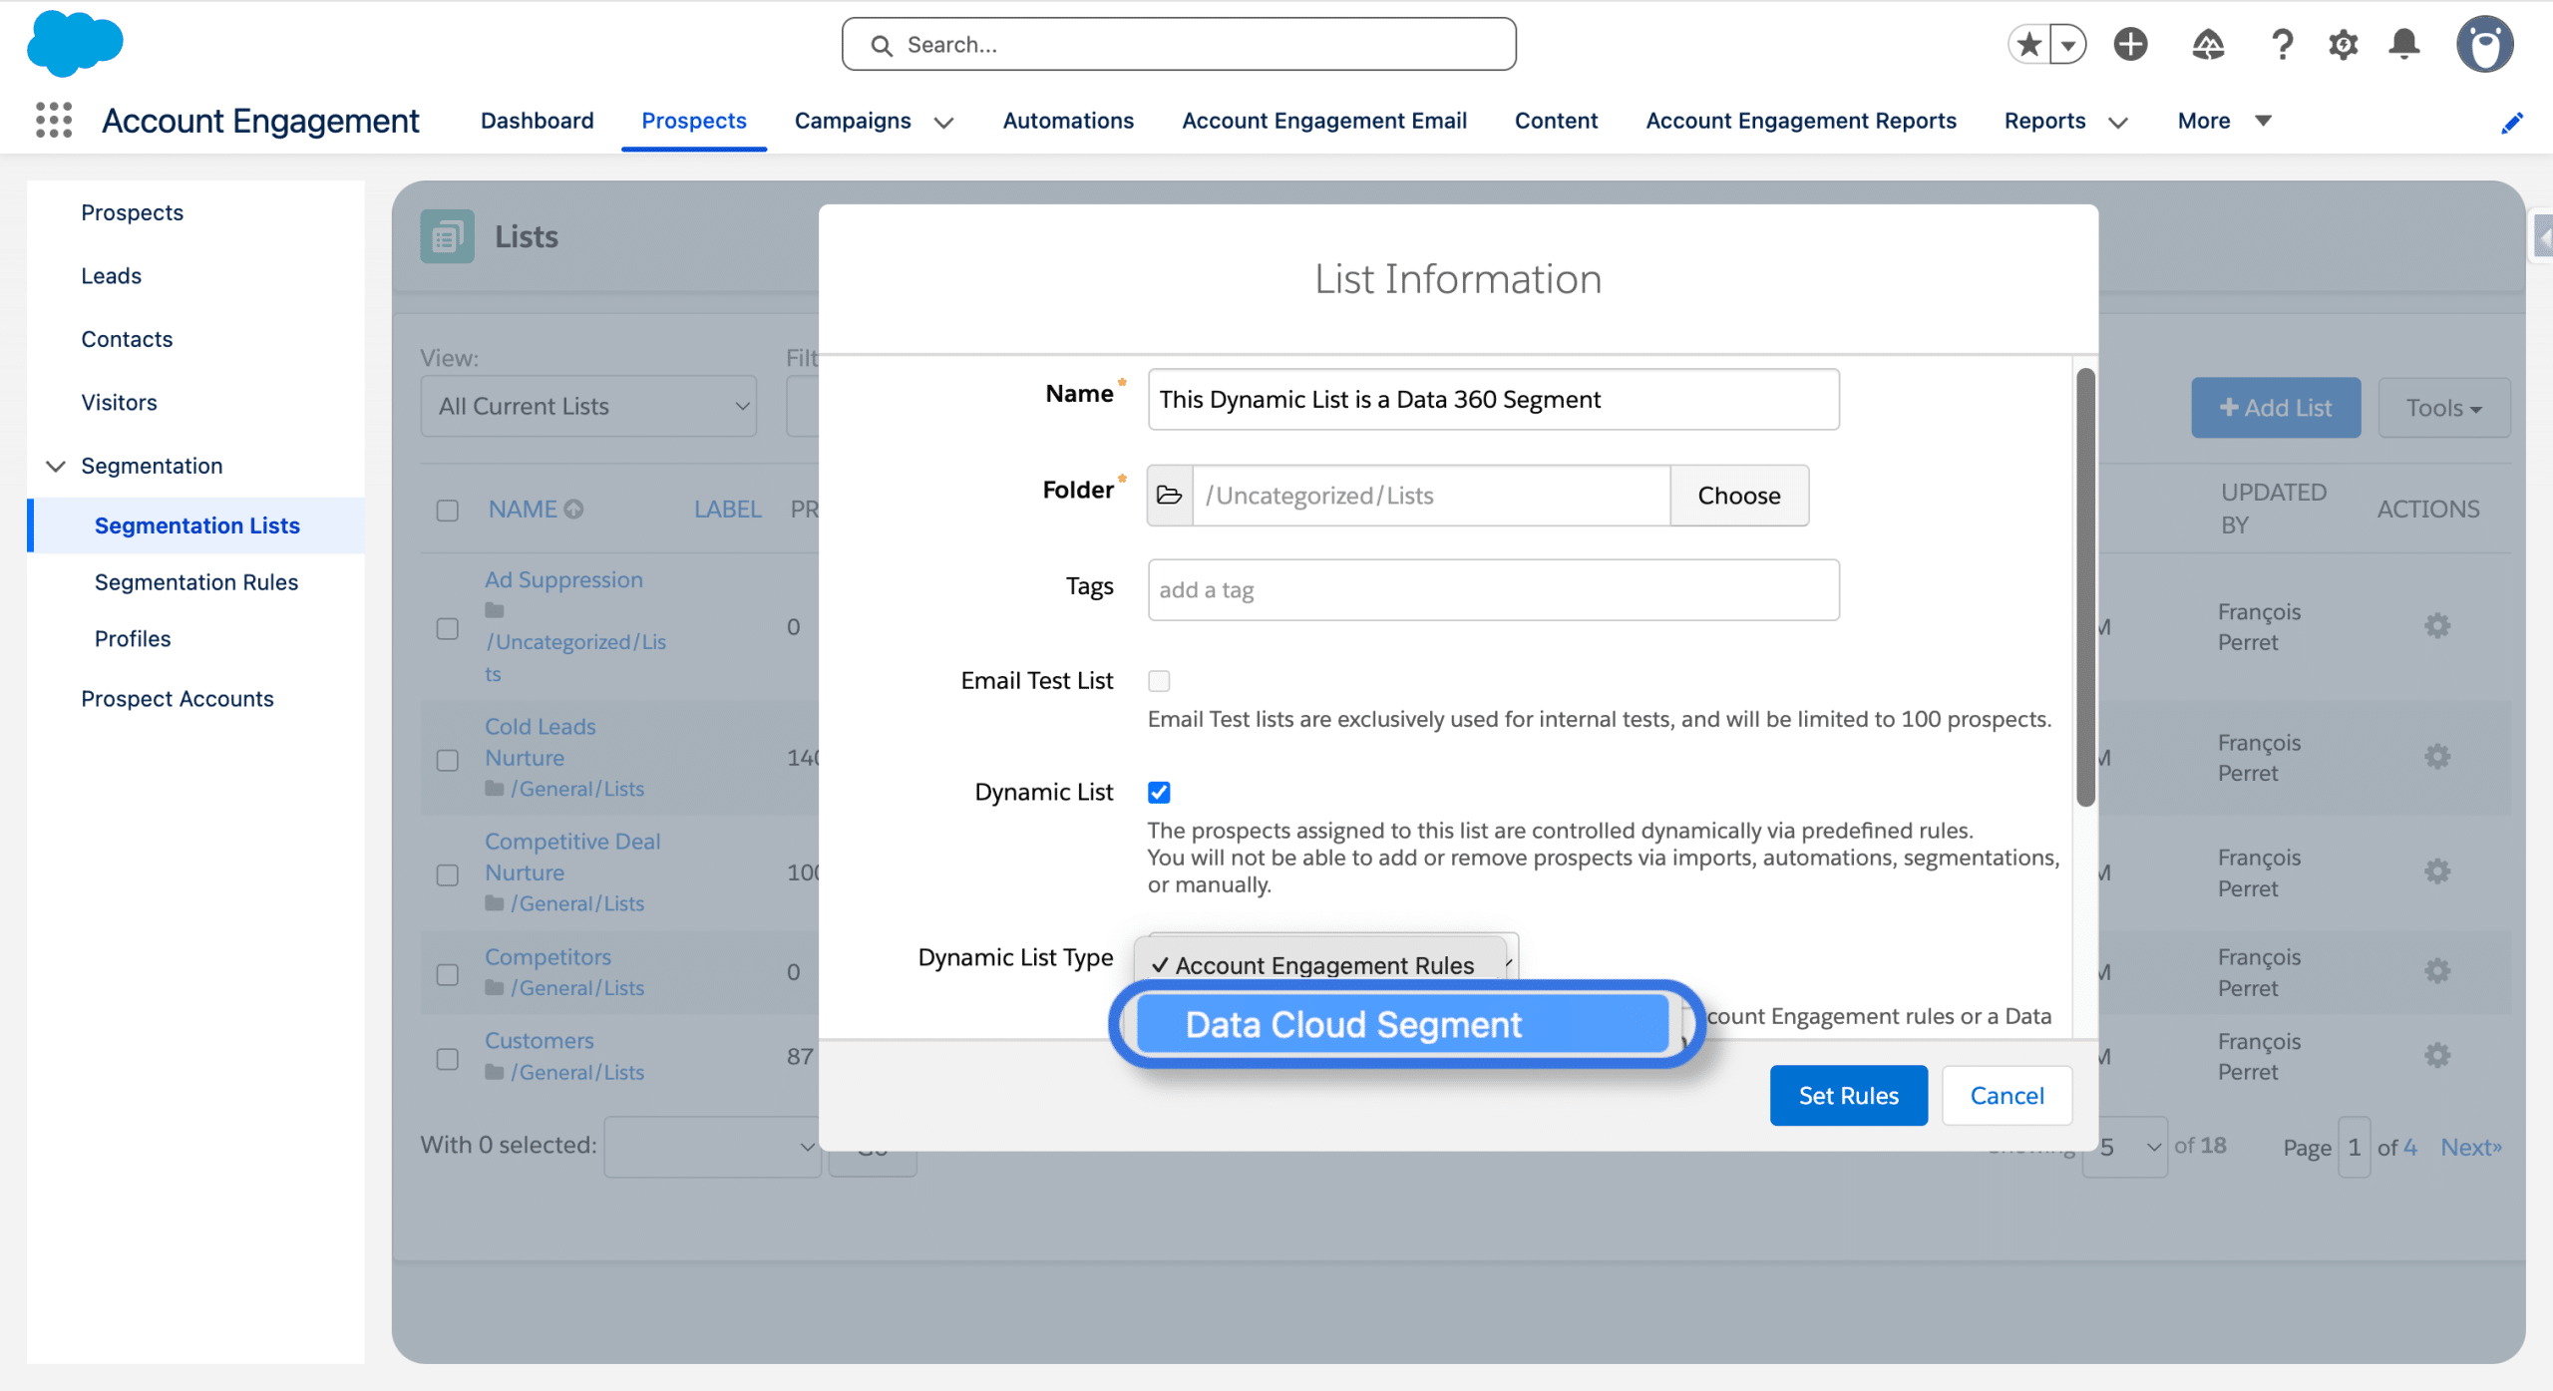This screenshot has height=1391, width=2553.
Task: Uncheck the Dynamic List checkbox
Action: (1159, 793)
